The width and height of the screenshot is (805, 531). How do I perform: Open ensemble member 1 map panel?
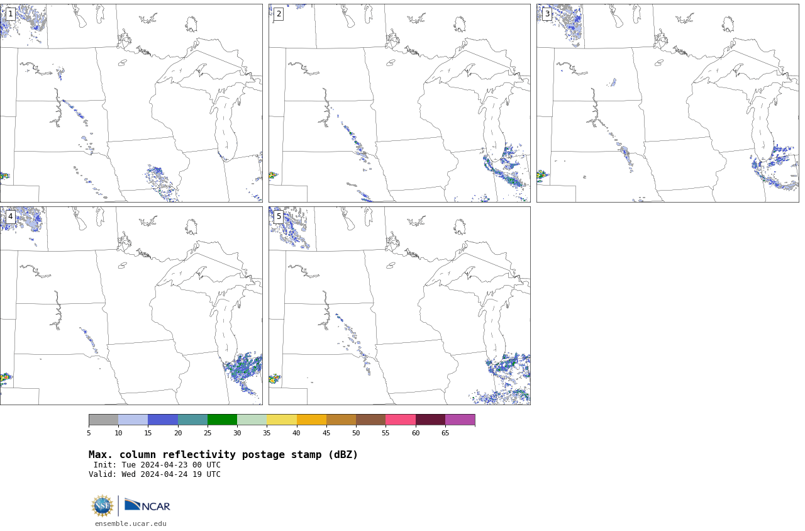pyautogui.click(x=131, y=103)
